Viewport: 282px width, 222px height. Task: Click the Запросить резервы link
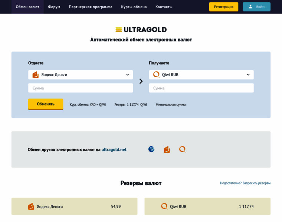tap(256, 183)
